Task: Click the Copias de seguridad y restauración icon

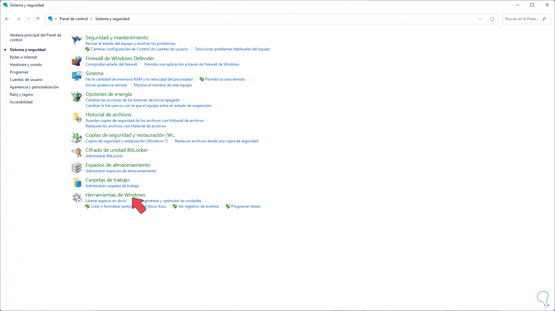Action: pyautogui.click(x=77, y=137)
